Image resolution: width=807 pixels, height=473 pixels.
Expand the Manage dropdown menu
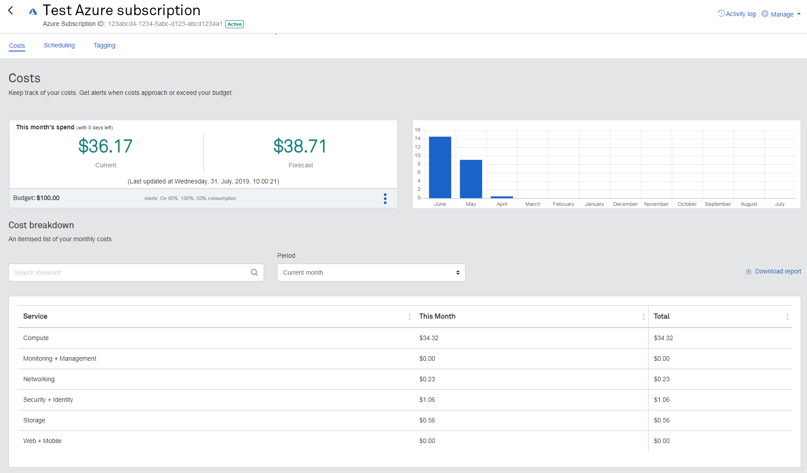pyautogui.click(x=781, y=14)
